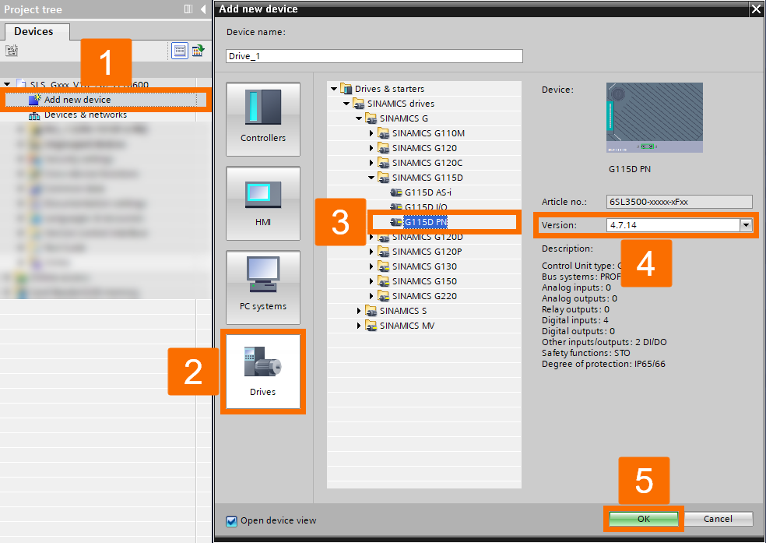Expand the SINAMICS G120 node
This screenshot has width=766, height=543.
371,148
